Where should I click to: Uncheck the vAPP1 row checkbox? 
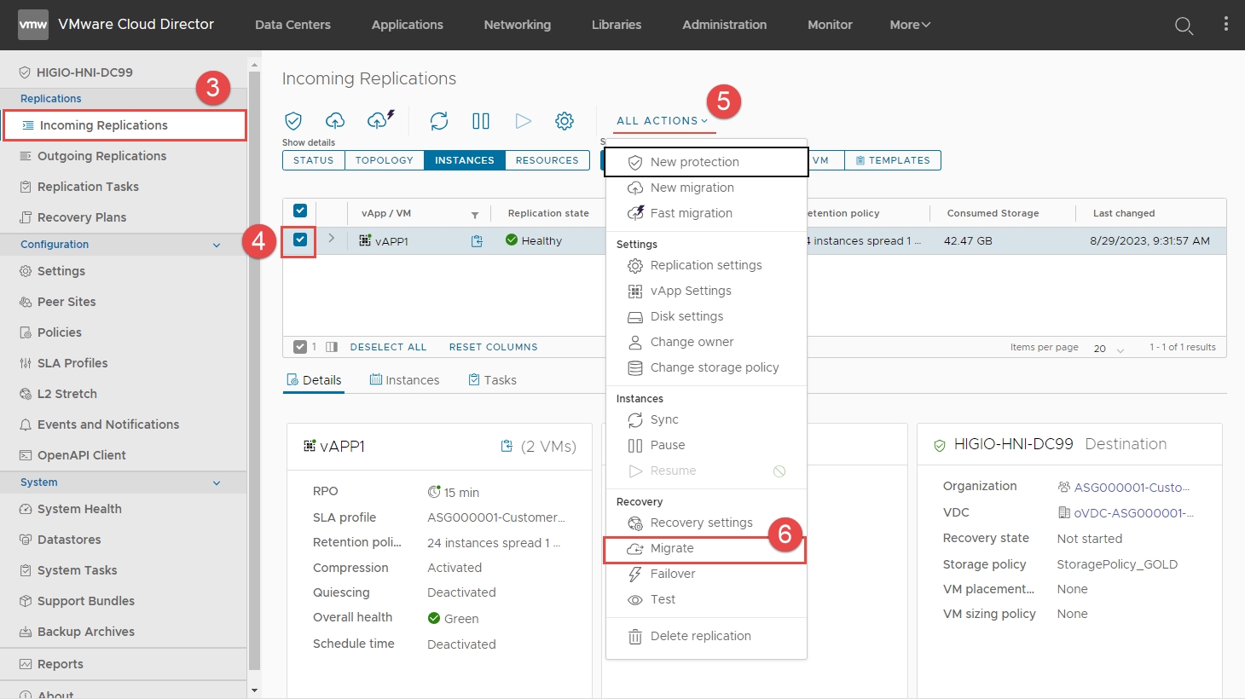(x=300, y=240)
